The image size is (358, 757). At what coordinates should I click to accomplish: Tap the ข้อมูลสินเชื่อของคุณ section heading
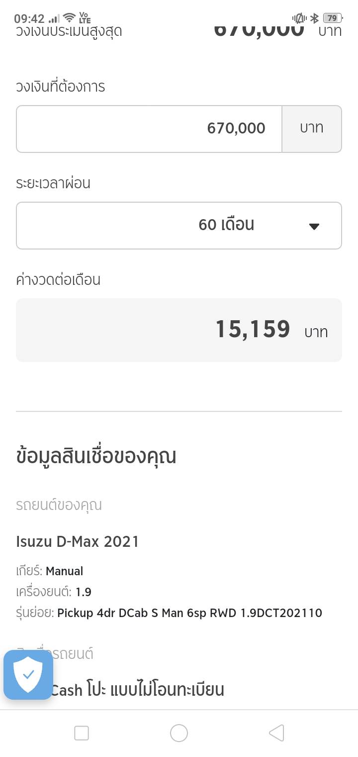96,456
